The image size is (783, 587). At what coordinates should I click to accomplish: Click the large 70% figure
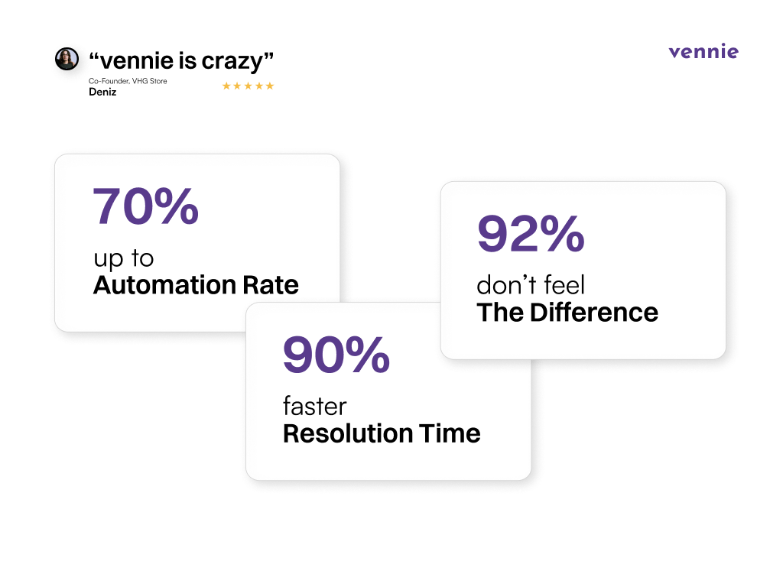(145, 206)
